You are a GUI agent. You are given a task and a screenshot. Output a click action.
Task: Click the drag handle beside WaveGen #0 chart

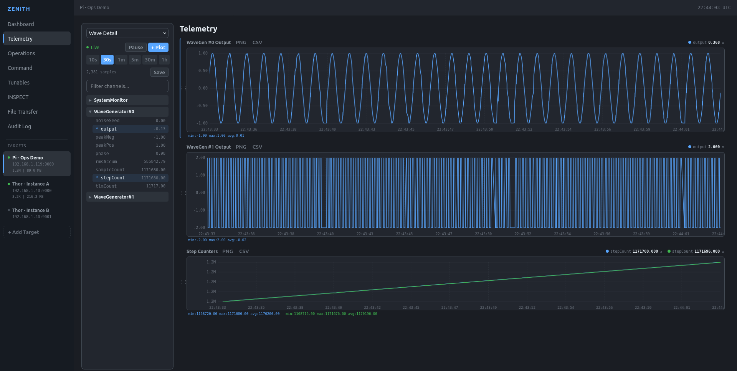(181, 88)
